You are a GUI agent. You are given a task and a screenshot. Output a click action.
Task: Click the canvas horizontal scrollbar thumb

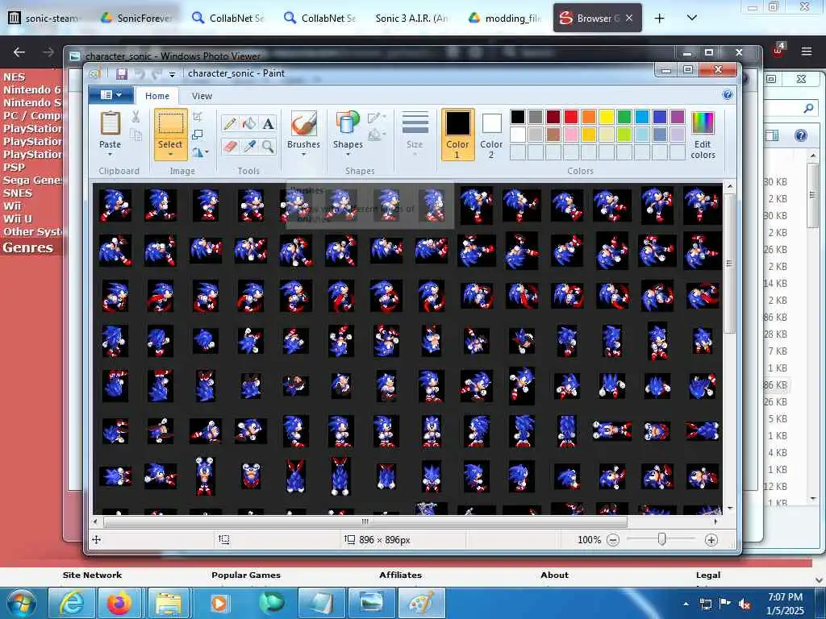pyautogui.click(x=365, y=521)
